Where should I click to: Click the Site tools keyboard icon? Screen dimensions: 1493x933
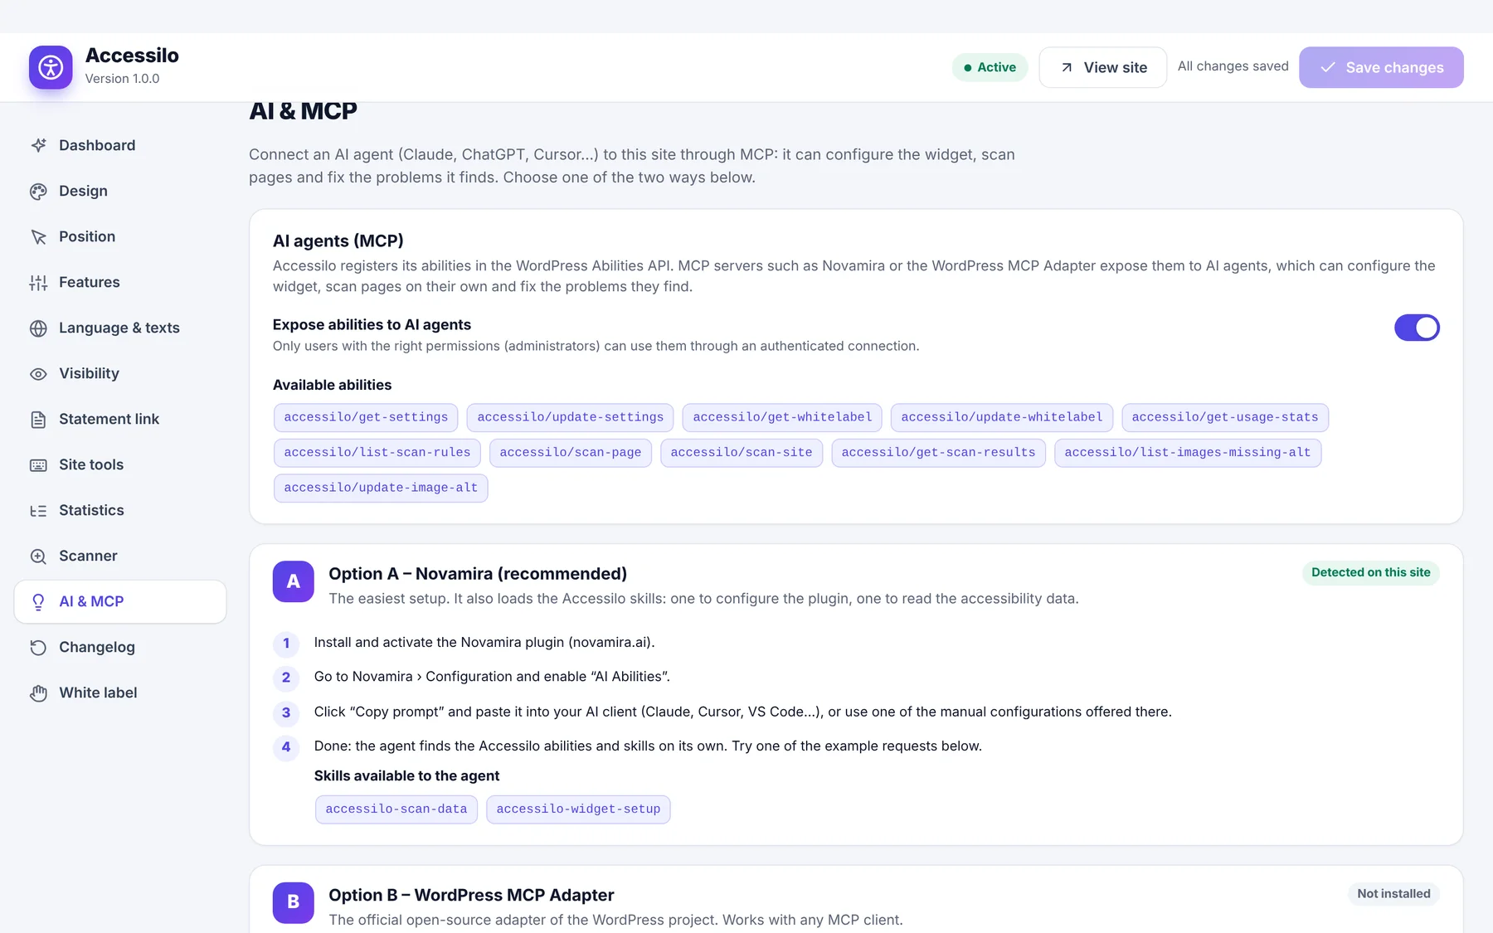[38, 464]
